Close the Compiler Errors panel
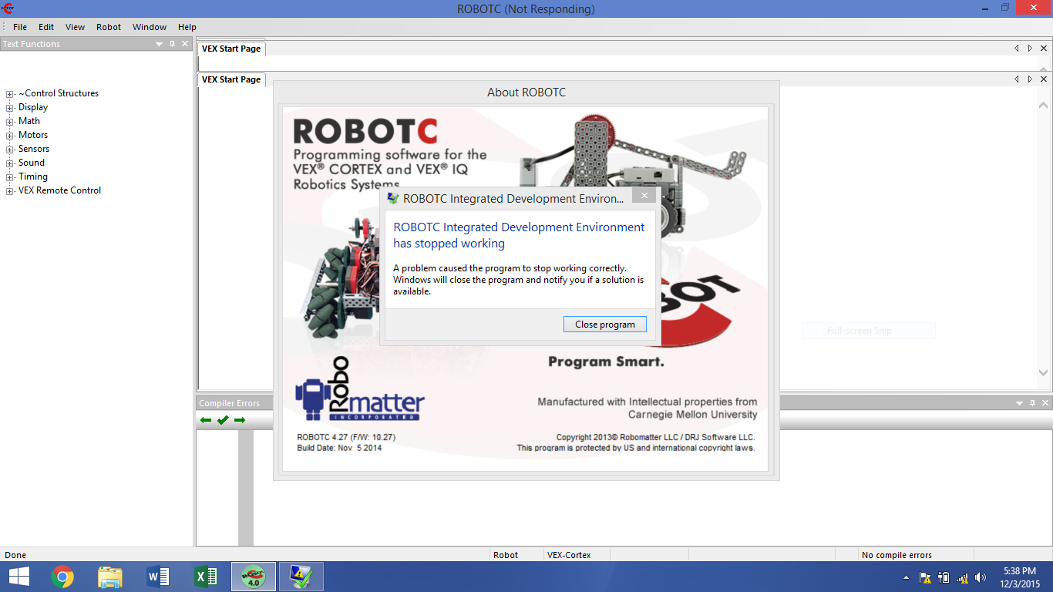The width and height of the screenshot is (1053, 592). pyautogui.click(x=1045, y=403)
